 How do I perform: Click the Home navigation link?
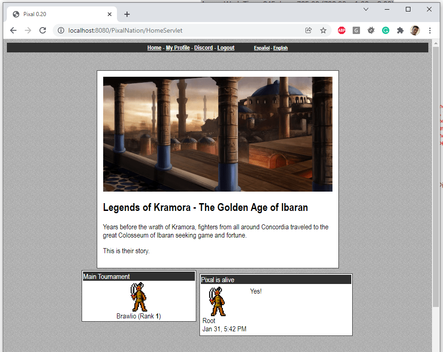154,48
